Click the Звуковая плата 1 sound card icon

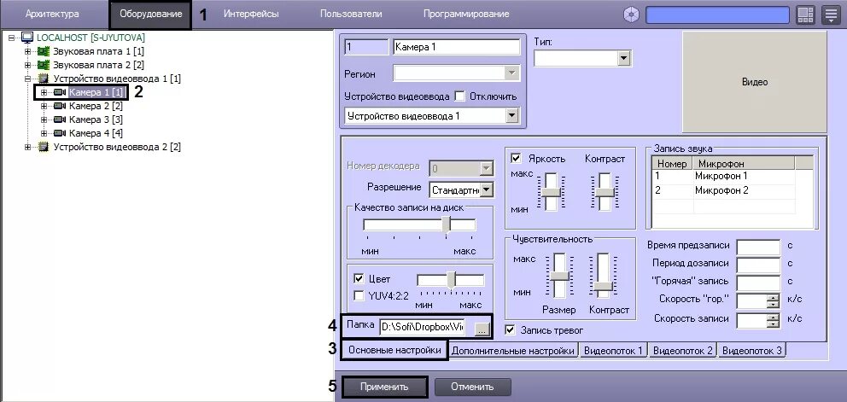[43, 52]
